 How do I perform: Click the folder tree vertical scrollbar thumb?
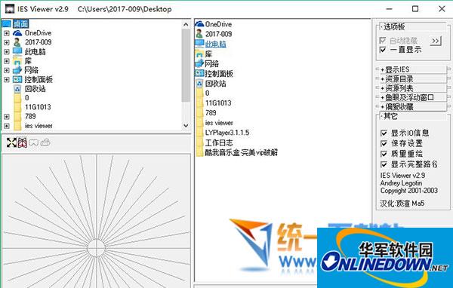point(186,66)
